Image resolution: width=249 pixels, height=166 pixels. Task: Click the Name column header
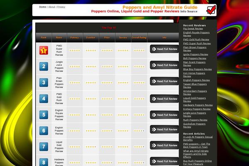point(59,38)
